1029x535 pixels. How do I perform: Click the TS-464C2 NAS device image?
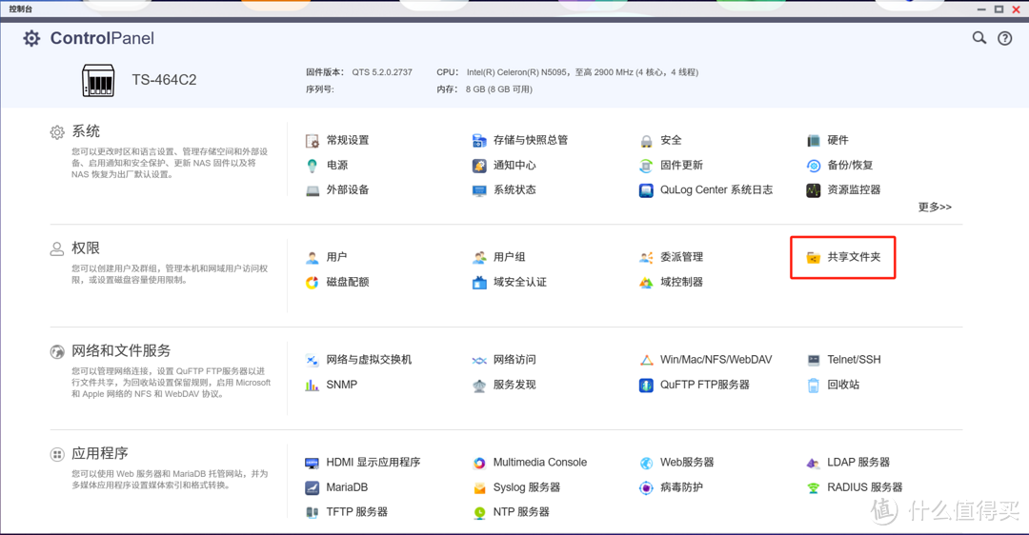[98, 81]
